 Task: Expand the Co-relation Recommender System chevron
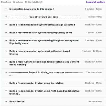(6, 83)
